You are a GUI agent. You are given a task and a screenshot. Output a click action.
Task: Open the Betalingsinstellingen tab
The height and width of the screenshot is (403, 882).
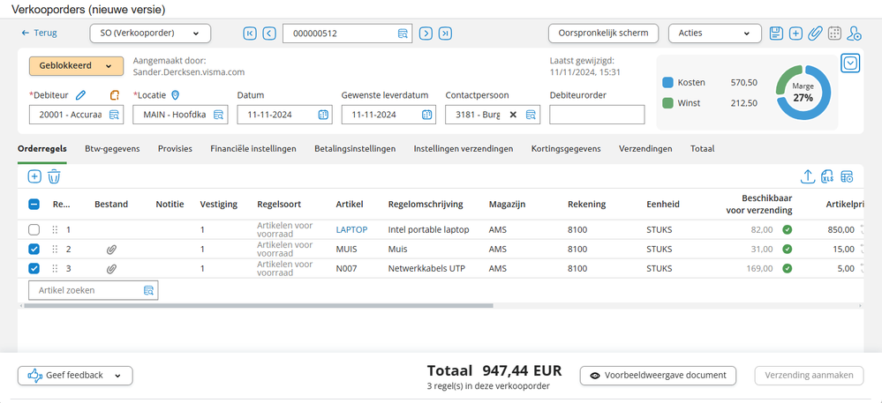pyautogui.click(x=355, y=149)
